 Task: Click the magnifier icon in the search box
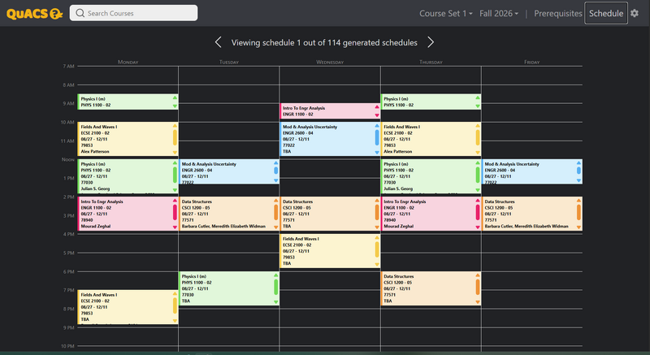pos(80,13)
